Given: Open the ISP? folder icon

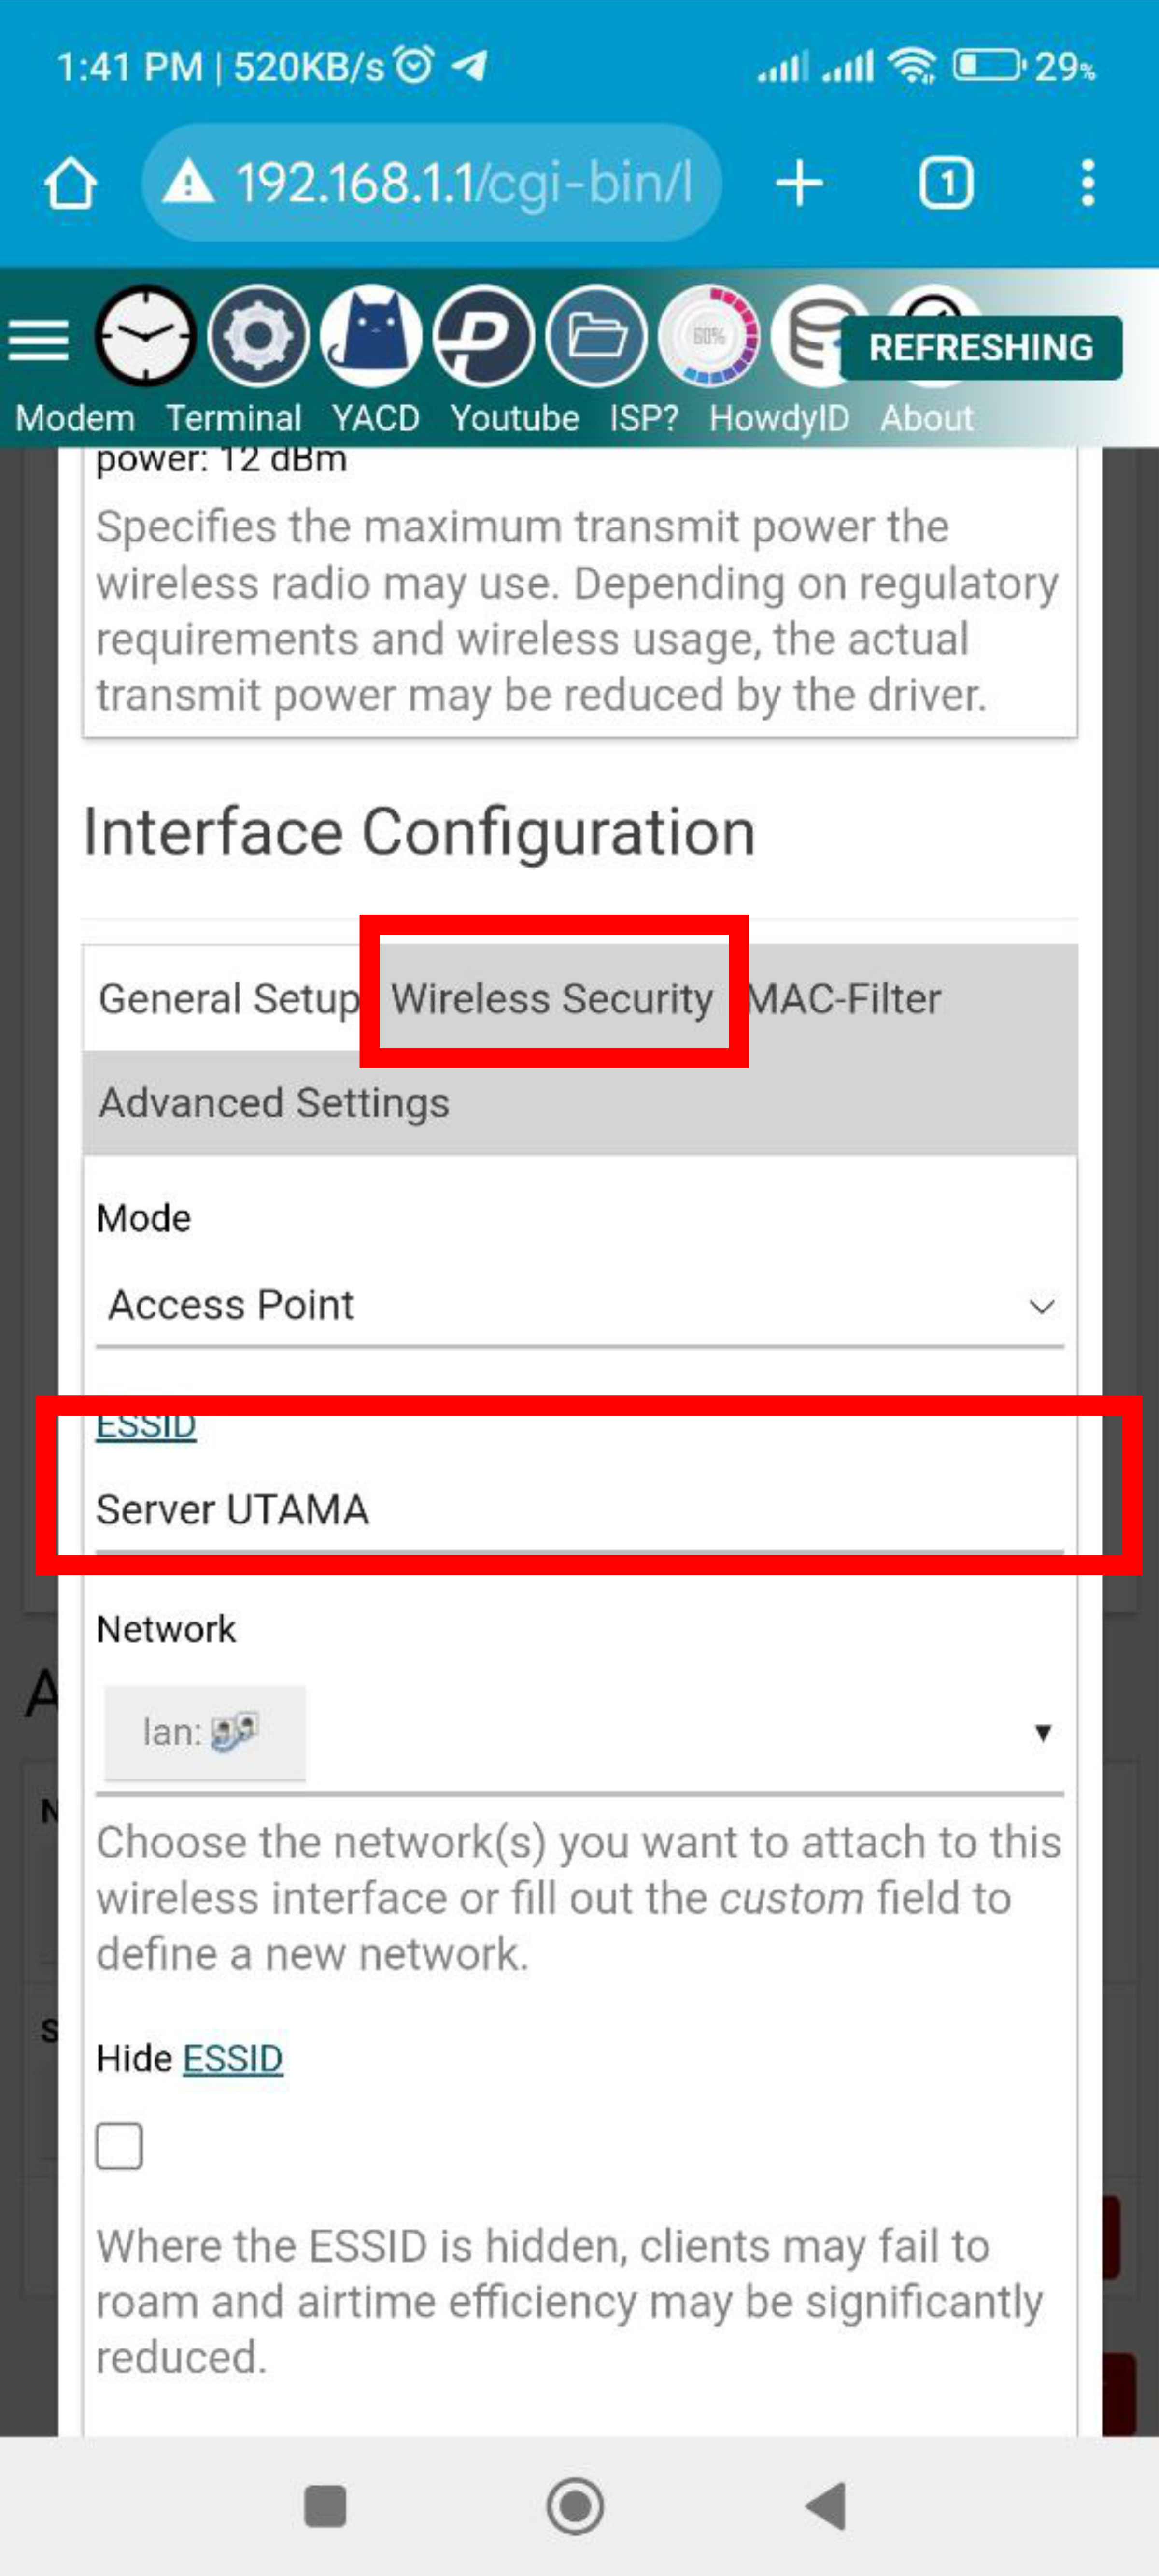Looking at the screenshot, I should point(597,337).
